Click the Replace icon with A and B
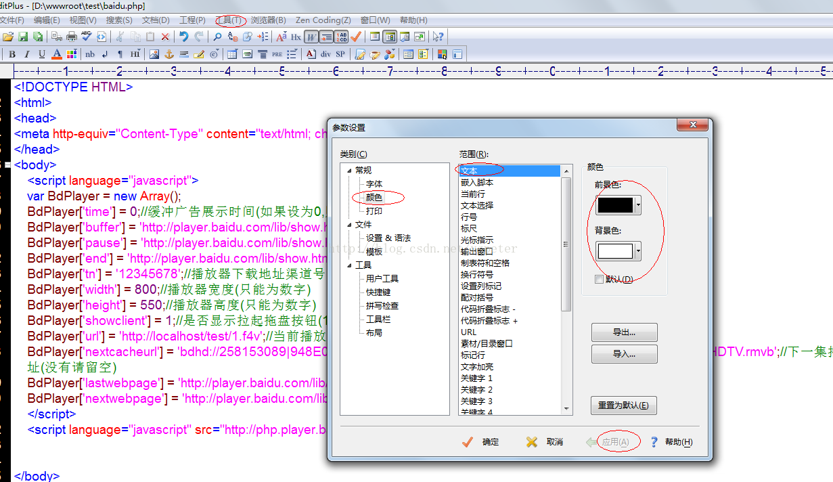The width and height of the screenshot is (833, 482). (232, 37)
